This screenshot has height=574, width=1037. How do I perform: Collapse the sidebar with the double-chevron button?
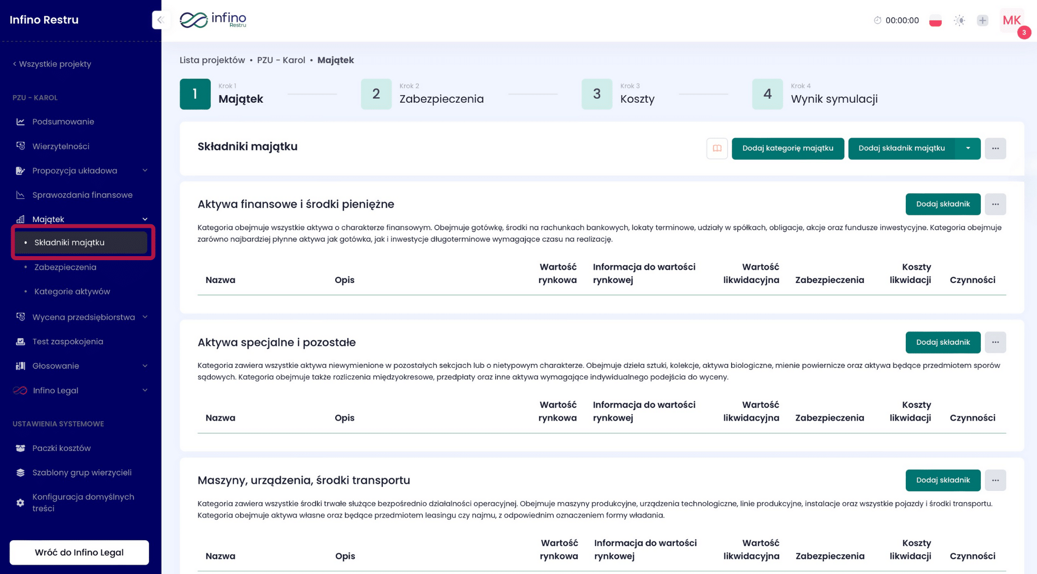point(160,20)
